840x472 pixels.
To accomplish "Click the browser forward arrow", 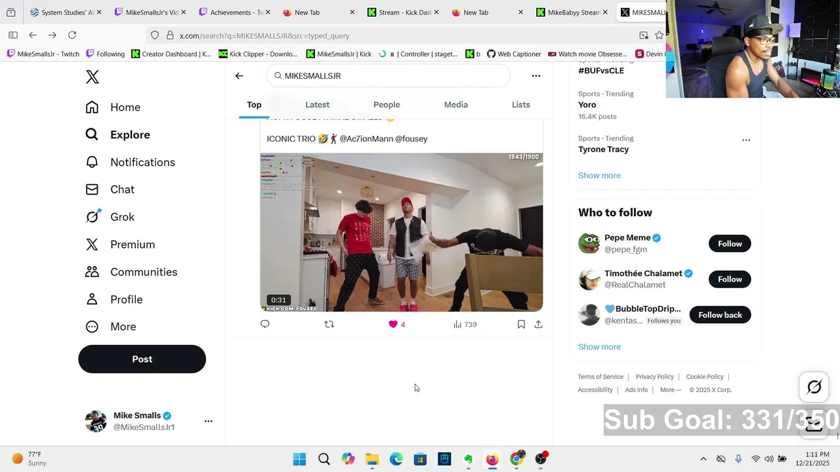I will tap(52, 35).
